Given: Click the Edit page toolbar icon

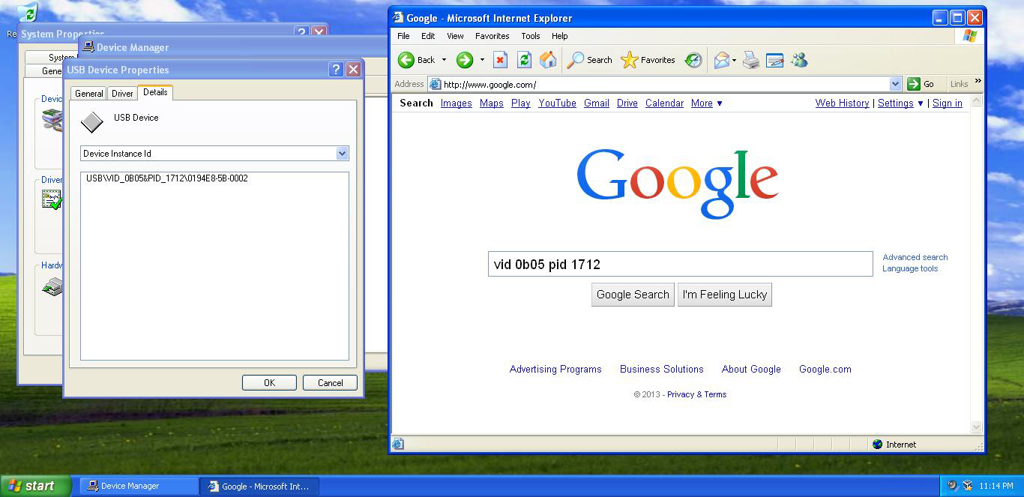Looking at the screenshot, I should (775, 60).
